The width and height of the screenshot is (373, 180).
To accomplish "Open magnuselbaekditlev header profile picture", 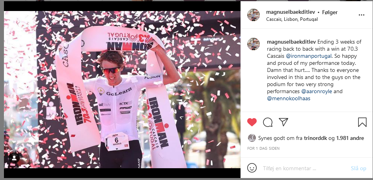I will pos(254,15).
